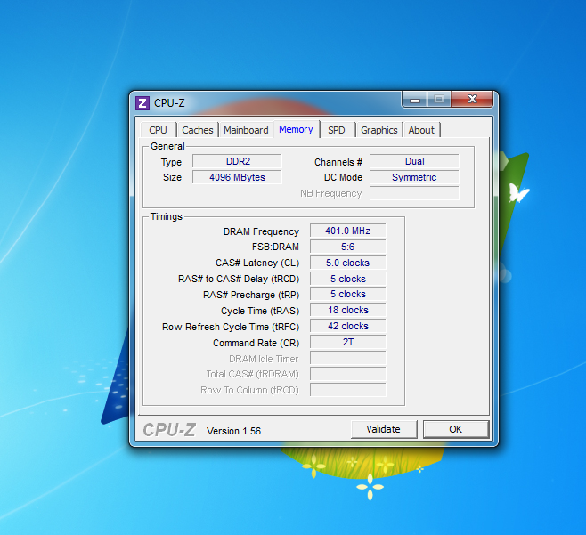Click the DC Mode field showing Symmetric
This screenshot has height=535, width=586.
(x=414, y=177)
